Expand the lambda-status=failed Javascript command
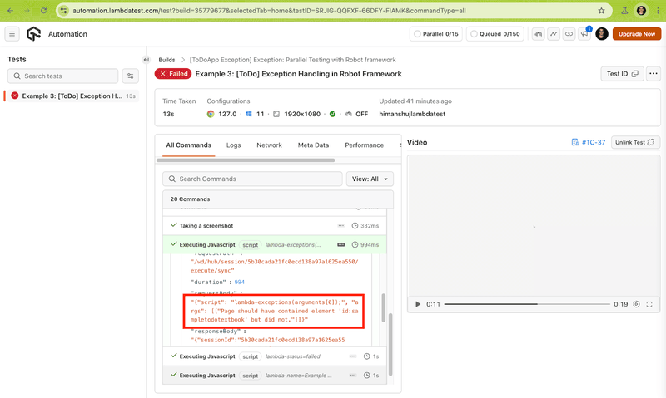This screenshot has height=398, width=666. tap(275, 356)
